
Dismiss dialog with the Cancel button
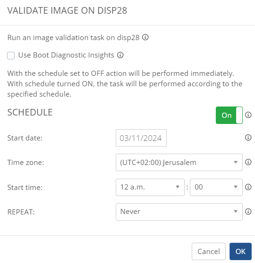pos(209,251)
